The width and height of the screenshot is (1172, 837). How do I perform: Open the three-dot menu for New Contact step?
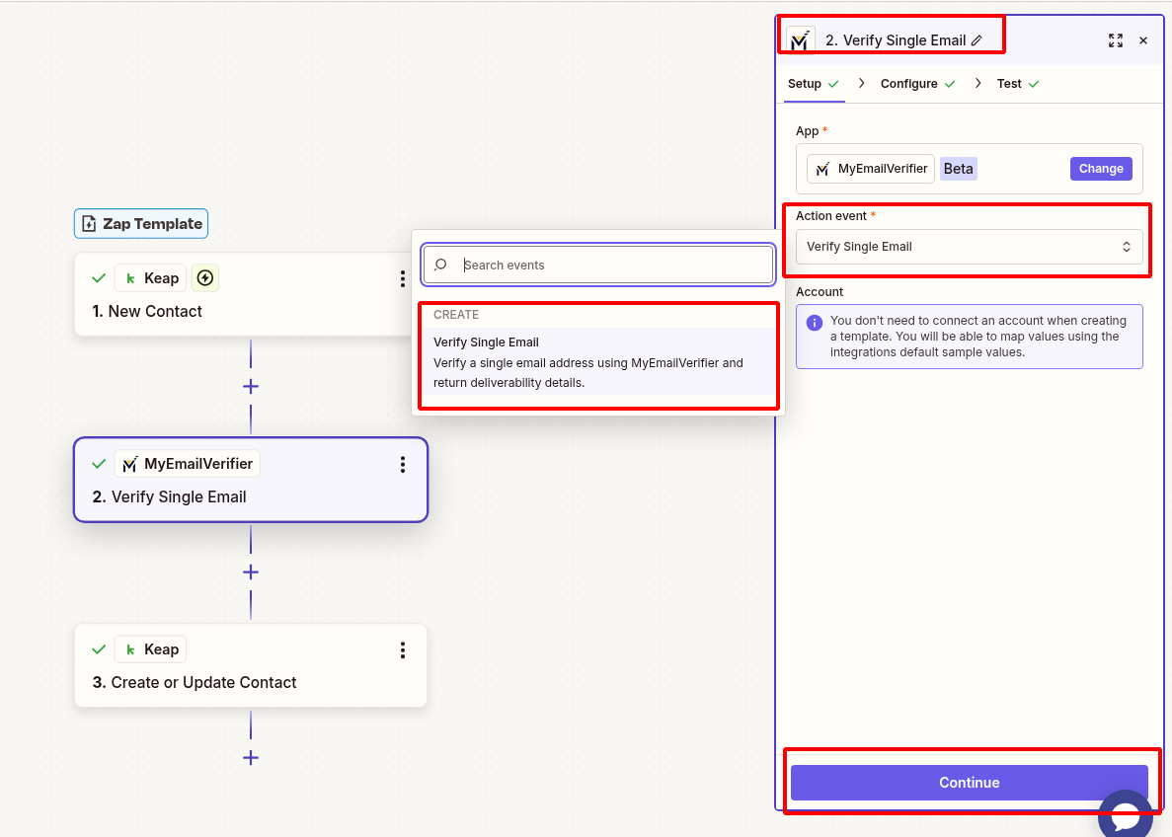(402, 278)
